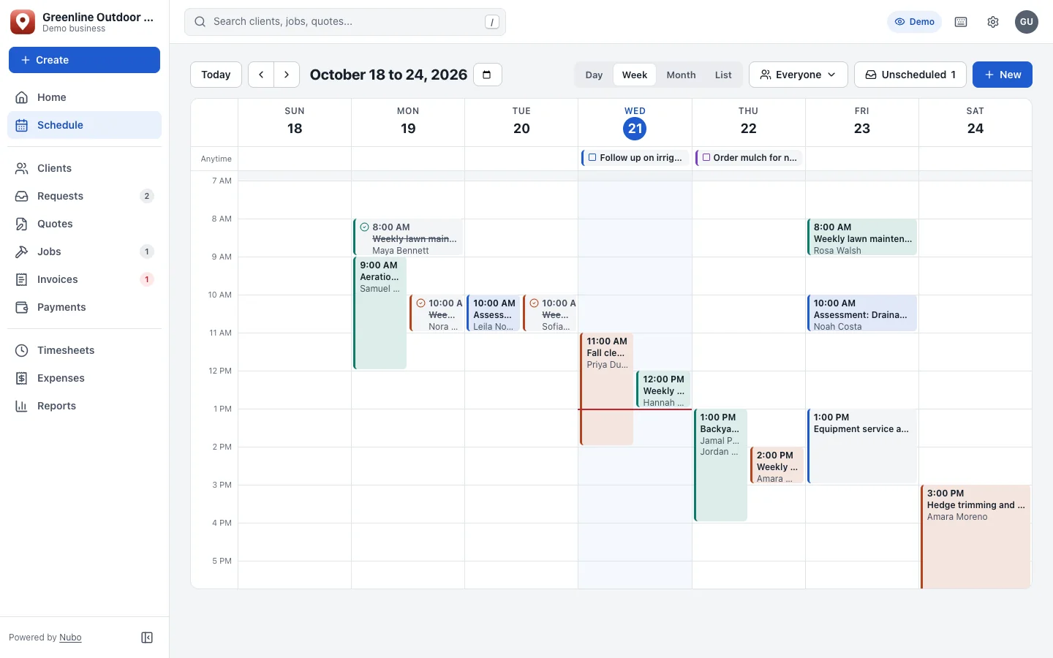Open the settings gear icon

[993, 22]
